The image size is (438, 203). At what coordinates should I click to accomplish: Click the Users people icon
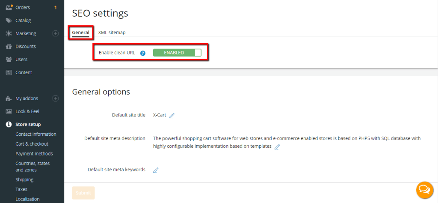click(x=9, y=60)
